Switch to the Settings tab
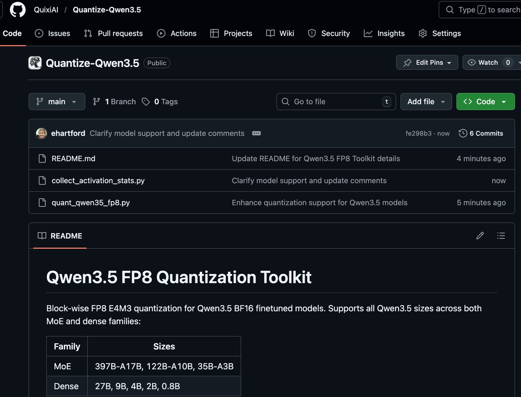 click(439, 33)
